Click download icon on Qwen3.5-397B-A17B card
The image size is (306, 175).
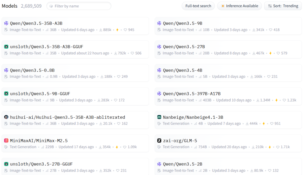point(258,100)
